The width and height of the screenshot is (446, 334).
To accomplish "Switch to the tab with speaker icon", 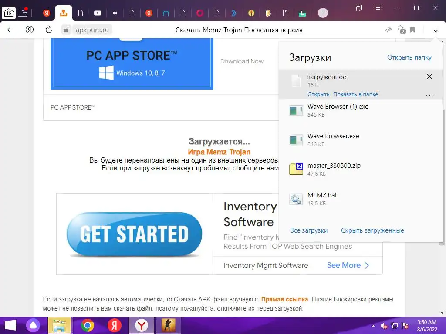I will click(x=115, y=13).
